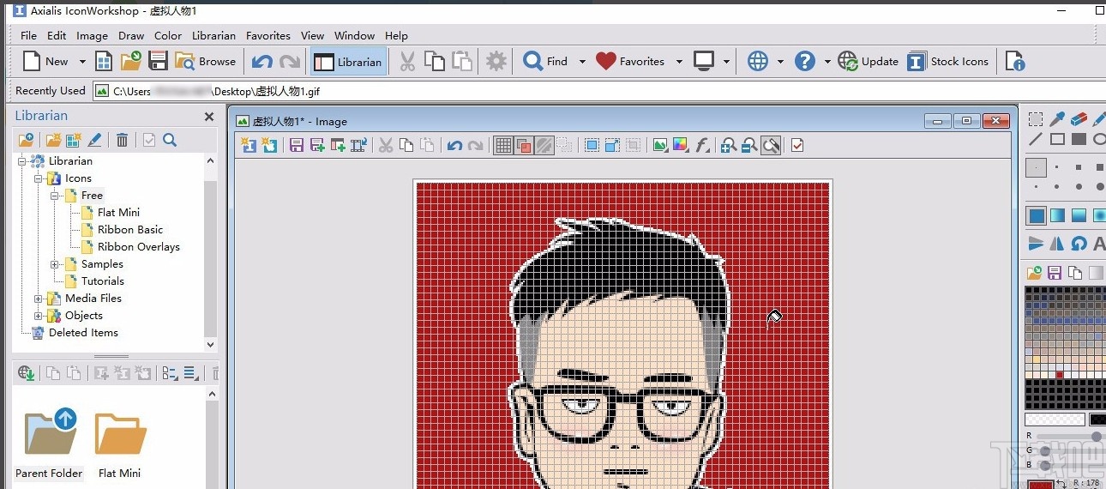Click the Find button
Image resolution: width=1106 pixels, height=489 pixels.
click(x=546, y=61)
